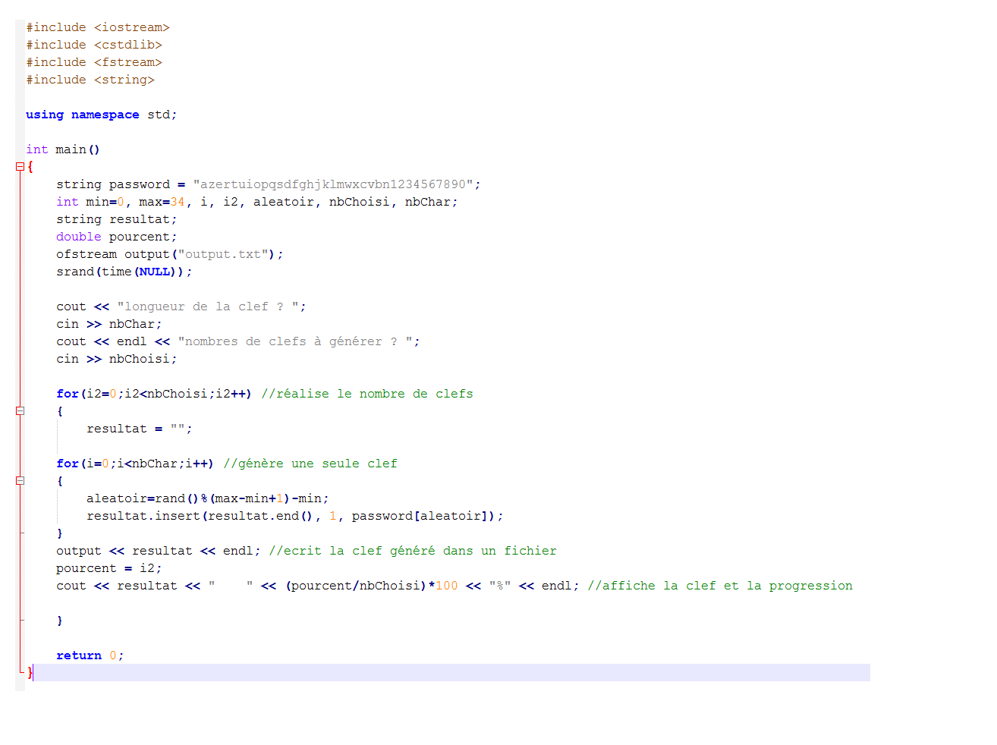Viewport: 997px width, 745px height.
Task: Click the resultat.insert call line
Action: (x=294, y=516)
